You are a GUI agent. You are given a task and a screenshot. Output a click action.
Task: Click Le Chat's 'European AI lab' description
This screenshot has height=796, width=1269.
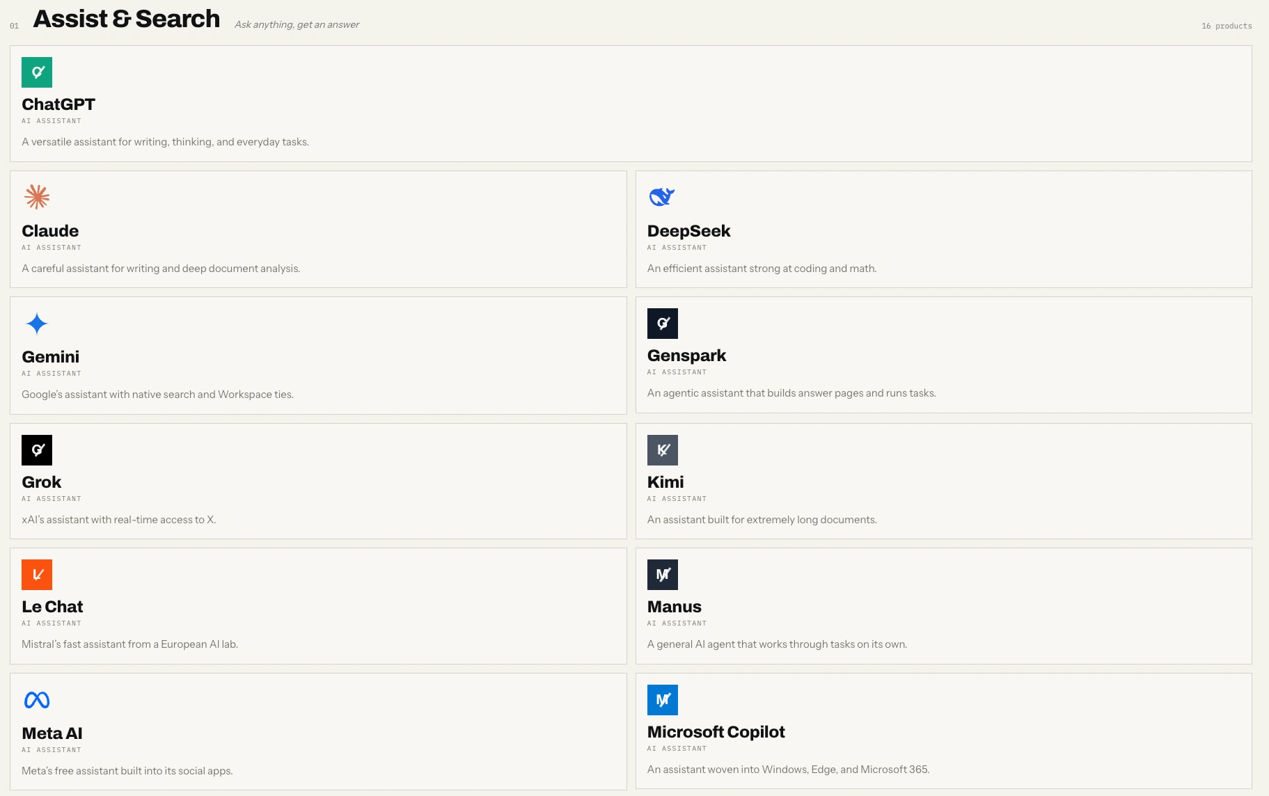pos(130,644)
